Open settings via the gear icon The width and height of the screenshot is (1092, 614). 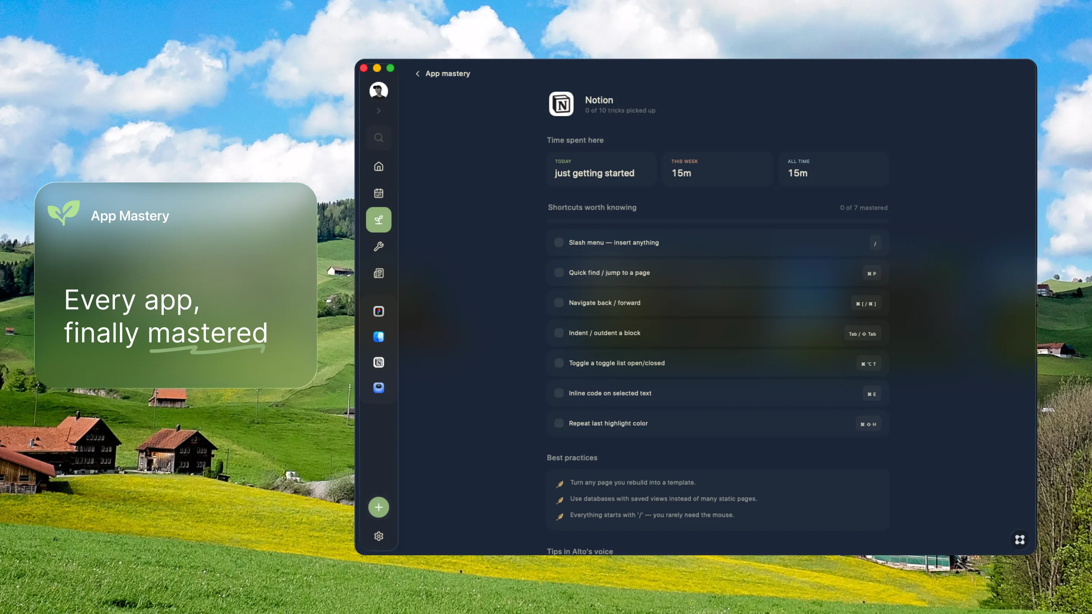[x=378, y=536]
